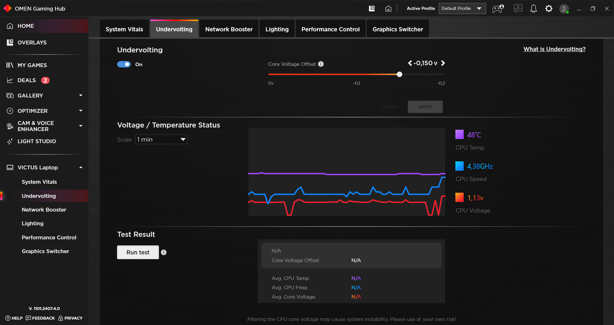Click the Cancel button
Viewport: 614px width, 325px height.
pos(389,107)
